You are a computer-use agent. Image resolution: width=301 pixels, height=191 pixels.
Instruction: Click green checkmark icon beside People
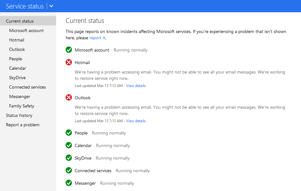click(x=69, y=133)
